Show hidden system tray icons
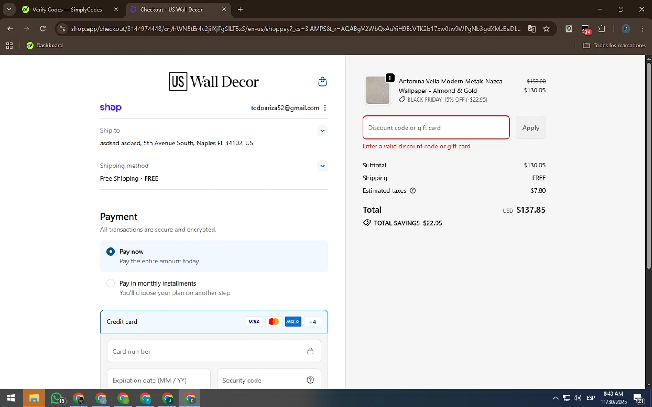This screenshot has width=652, height=407. 556,398
